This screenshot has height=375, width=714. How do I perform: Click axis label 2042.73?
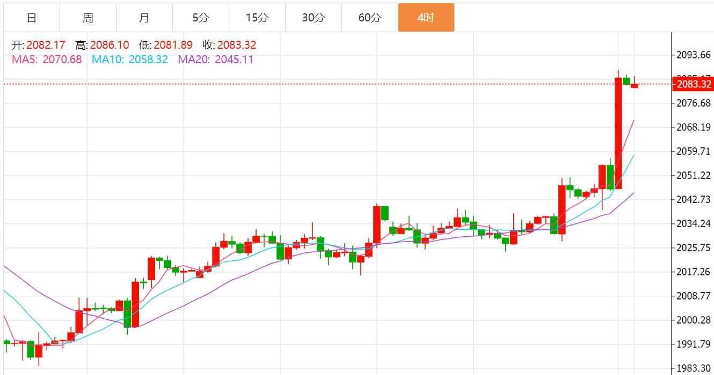click(694, 200)
